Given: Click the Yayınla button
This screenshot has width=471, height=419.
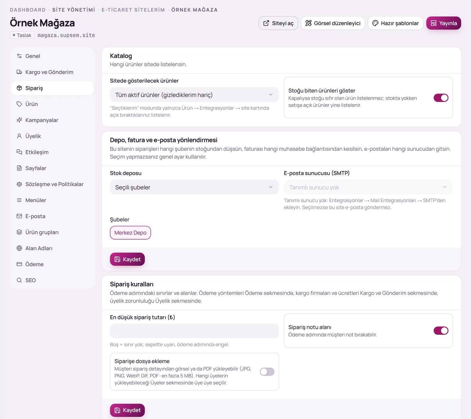Looking at the screenshot, I should (x=444, y=23).
